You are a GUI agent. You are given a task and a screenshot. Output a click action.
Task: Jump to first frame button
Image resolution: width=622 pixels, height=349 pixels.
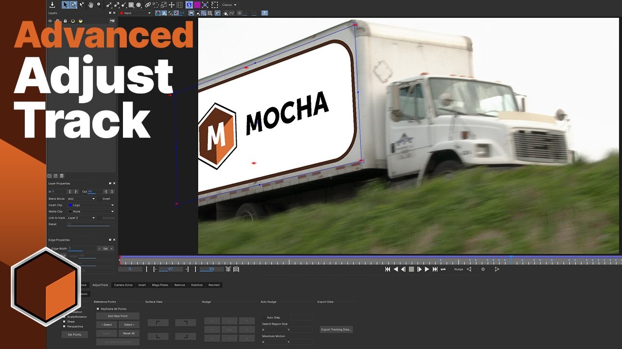point(388,269)
